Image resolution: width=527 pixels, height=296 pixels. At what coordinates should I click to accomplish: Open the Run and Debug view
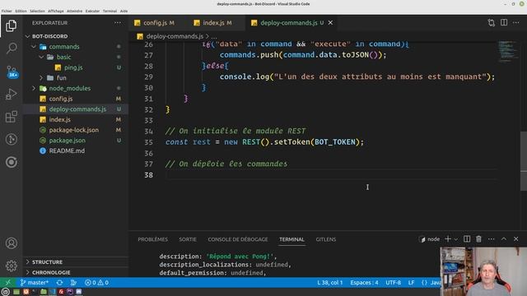point(11,95)
